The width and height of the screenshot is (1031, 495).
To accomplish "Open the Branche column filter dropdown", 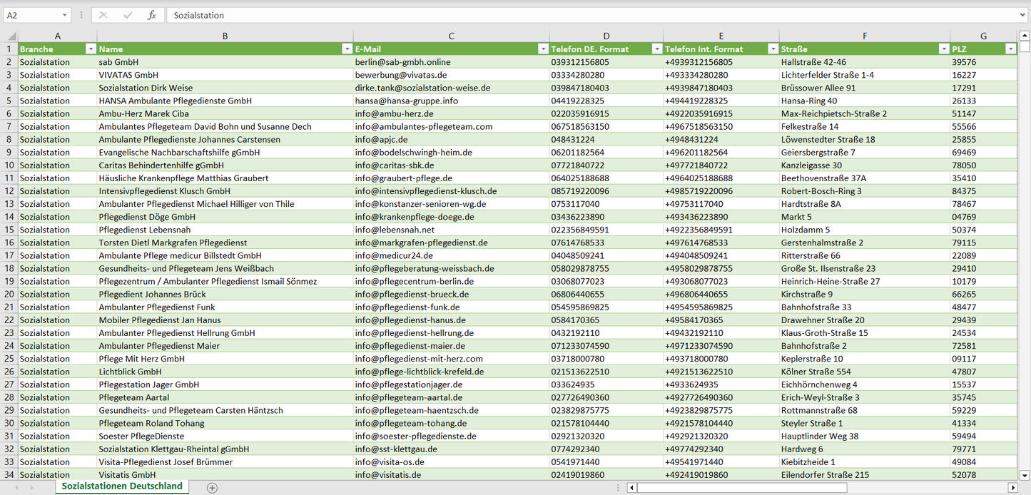I will 91,49.
